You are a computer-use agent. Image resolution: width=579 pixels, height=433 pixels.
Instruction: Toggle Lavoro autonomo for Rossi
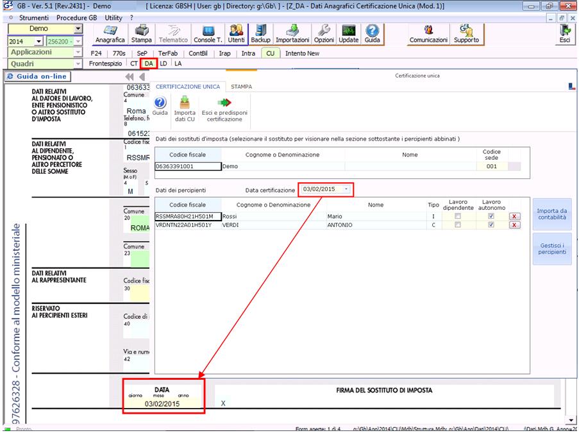tap(491, 216)
